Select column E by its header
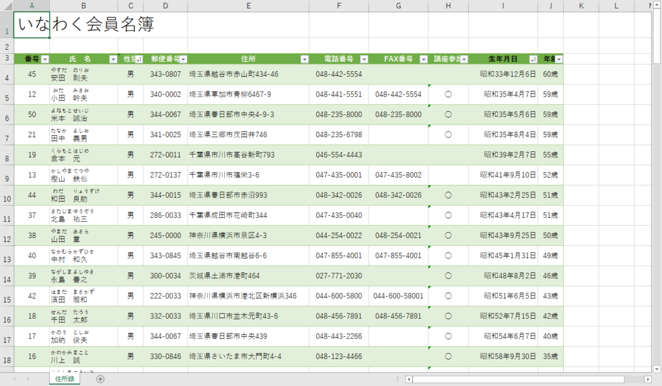 click(x=248, y=6)
